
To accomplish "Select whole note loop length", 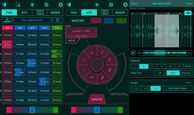I will pos(84,70).
